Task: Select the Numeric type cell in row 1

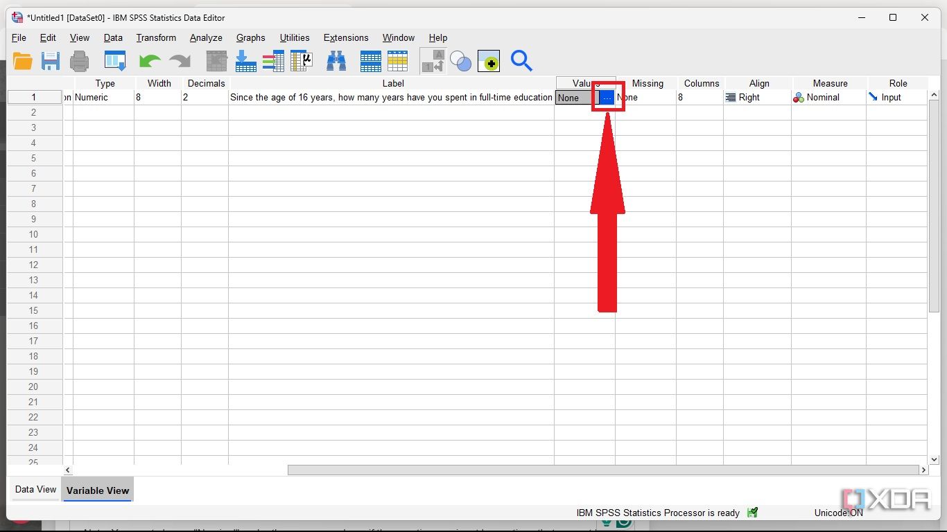Action: click(104, 98)
